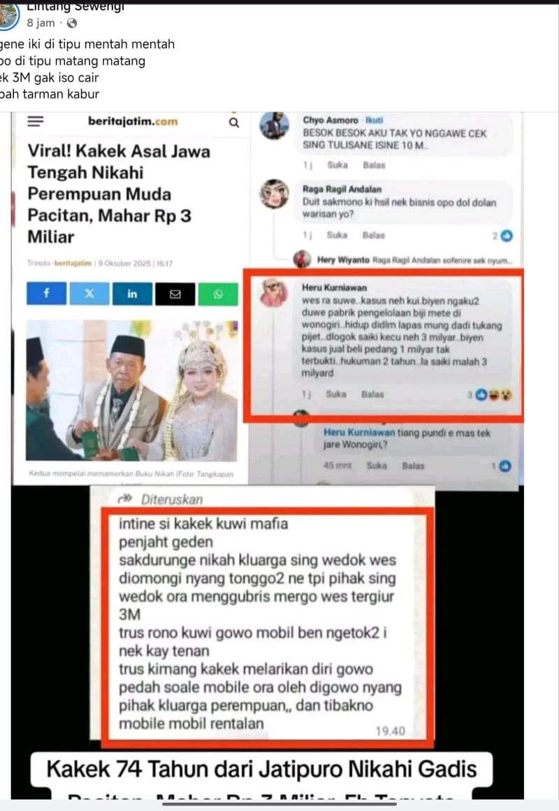Screen dimensions: 559x811
Task: Click Balas under the 45 mnt reply
Action: 413,466
